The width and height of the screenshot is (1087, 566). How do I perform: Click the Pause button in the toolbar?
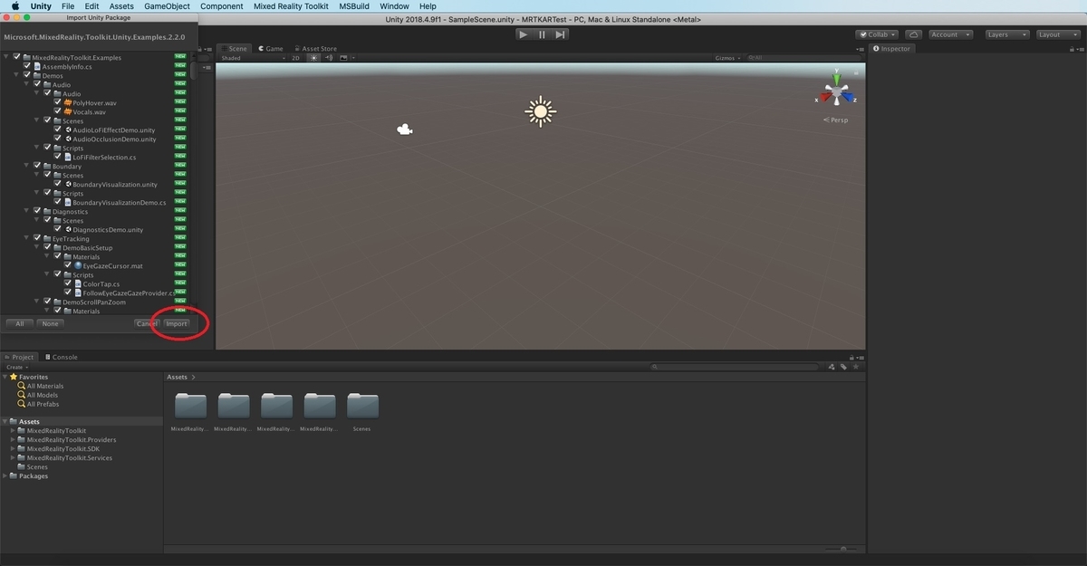click(x=542, y=34)
